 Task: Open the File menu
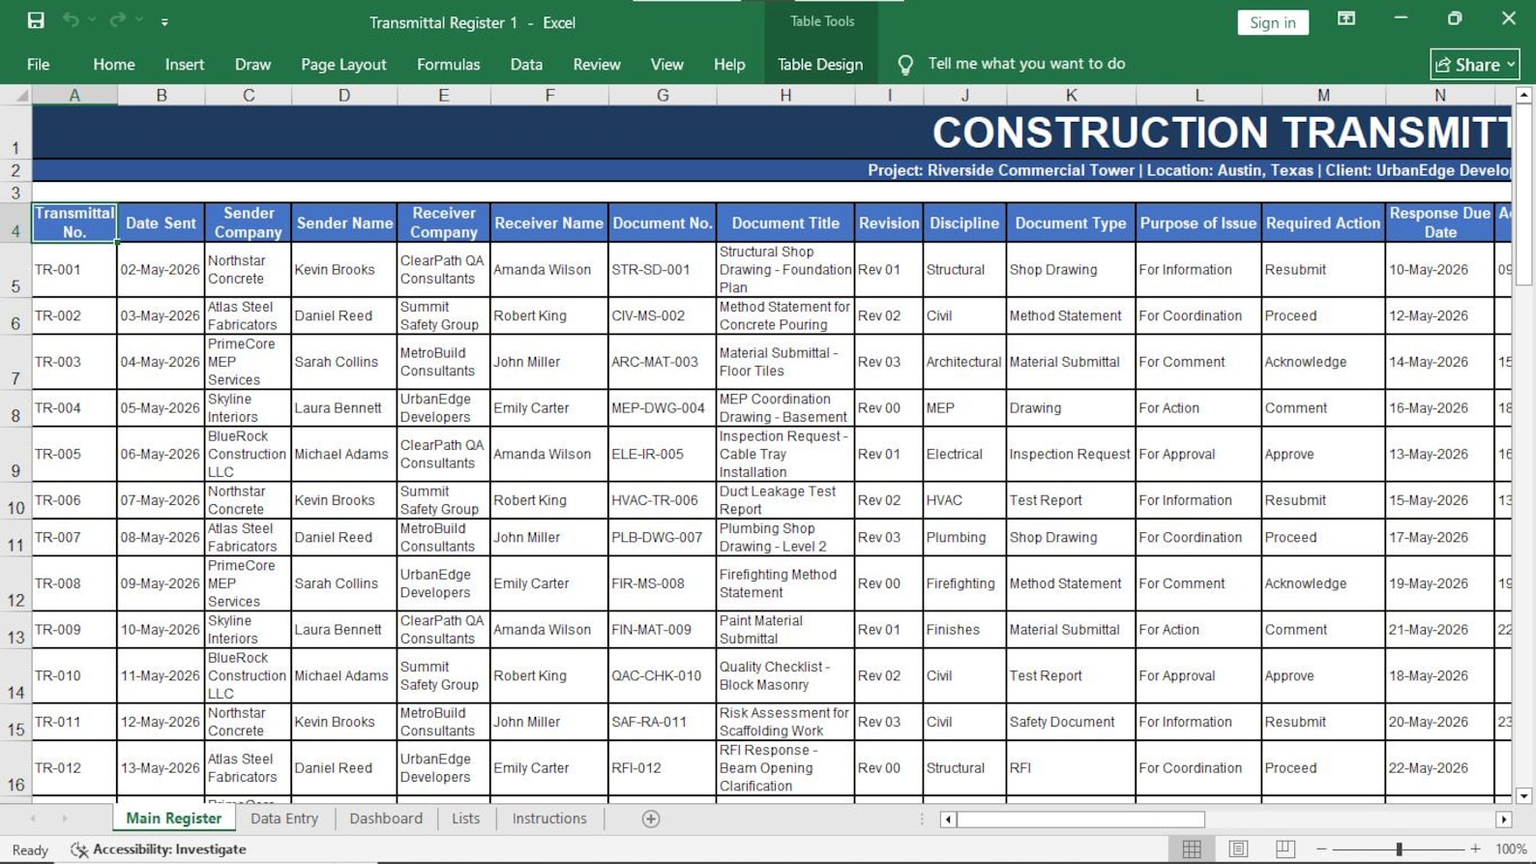point(39,64)
